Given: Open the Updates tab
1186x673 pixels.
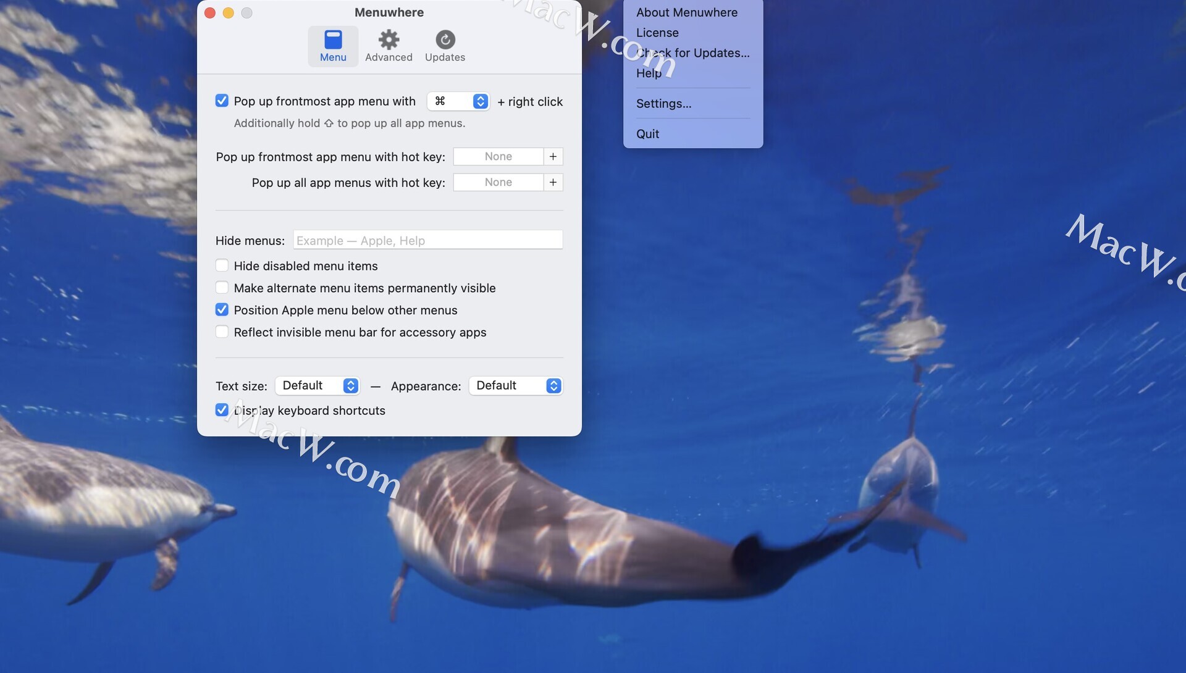Looking at the screenshot, I should pyautogui.click(x=445, y=46).
